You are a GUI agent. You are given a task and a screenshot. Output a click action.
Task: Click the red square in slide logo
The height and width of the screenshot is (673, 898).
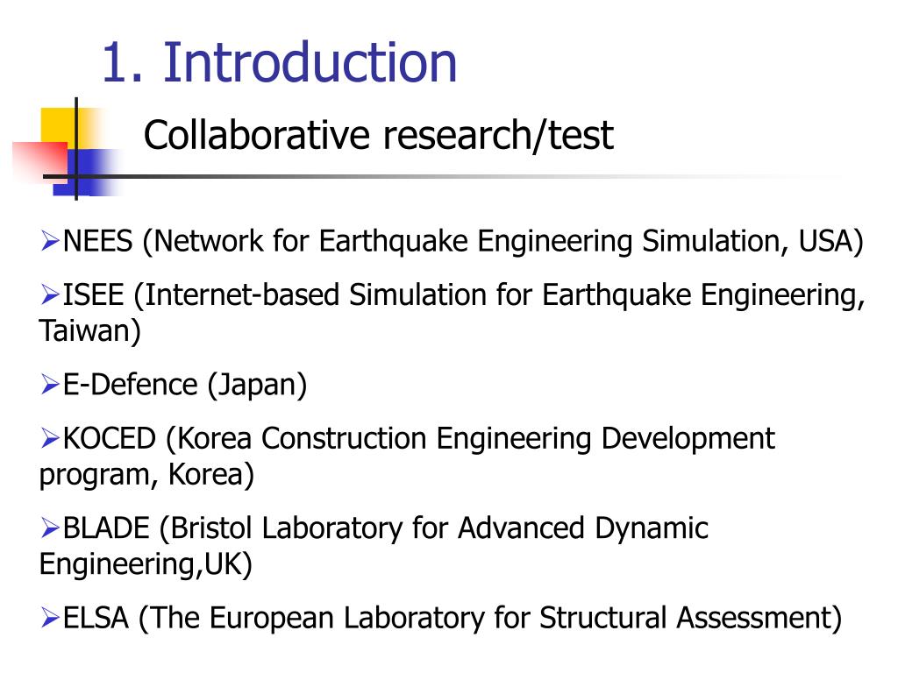[x=40, y=161]
